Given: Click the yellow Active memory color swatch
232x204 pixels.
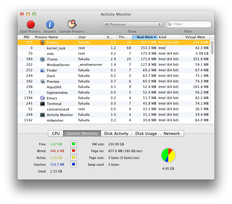Looking at the screenshot, I should (x=74, y=158).
